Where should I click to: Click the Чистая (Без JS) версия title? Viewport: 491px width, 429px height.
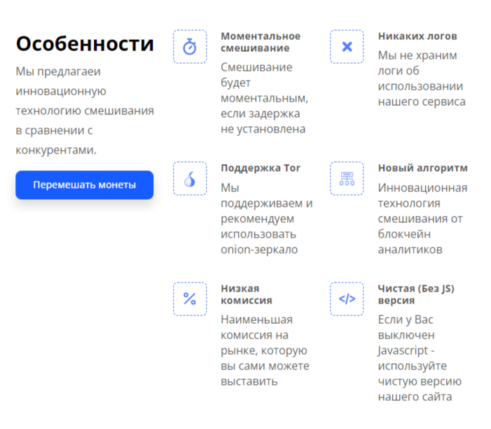[x=416, y=294]
